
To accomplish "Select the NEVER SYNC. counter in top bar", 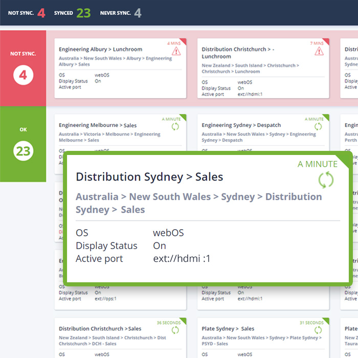I will (121, 13).
